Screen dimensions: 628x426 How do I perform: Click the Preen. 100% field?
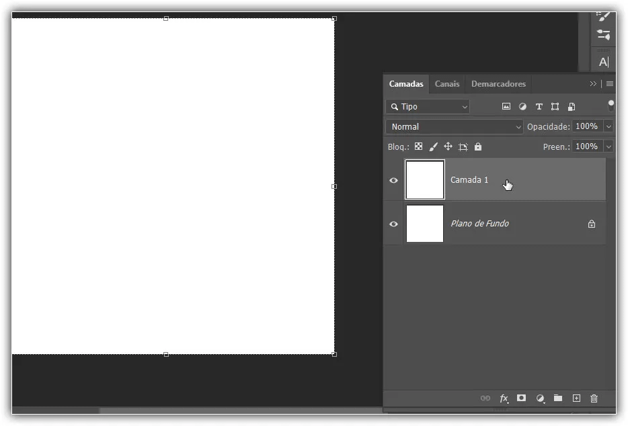[588, 146]
